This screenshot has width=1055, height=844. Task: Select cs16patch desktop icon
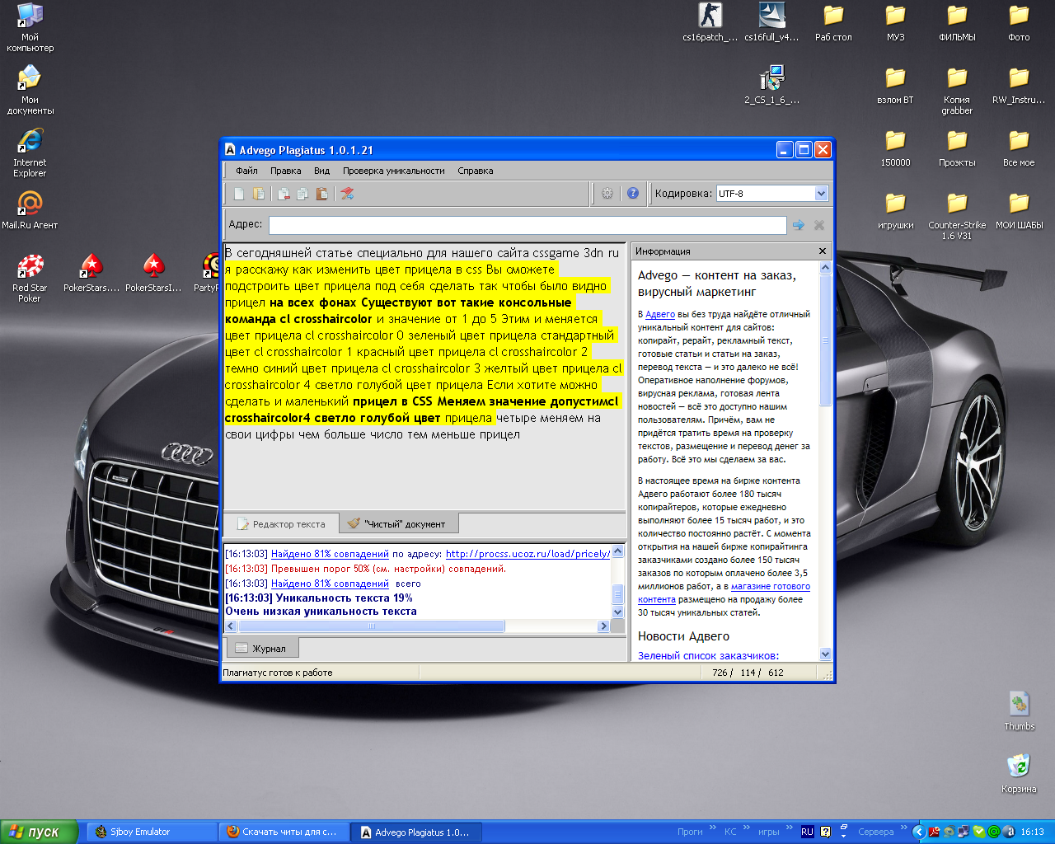click(710, 22)
